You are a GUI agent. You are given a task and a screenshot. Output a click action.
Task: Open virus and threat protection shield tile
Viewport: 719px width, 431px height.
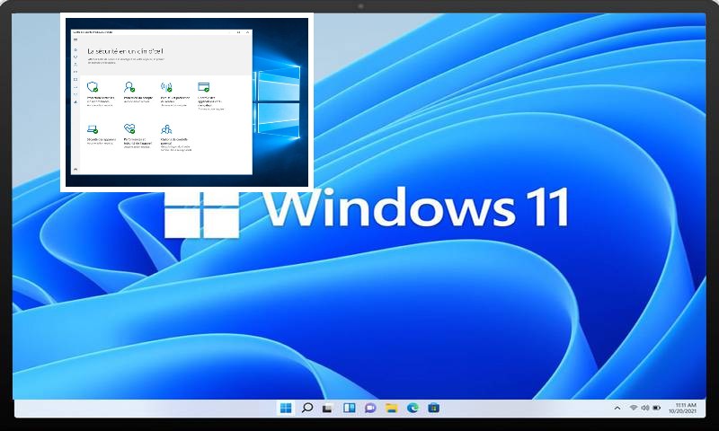(x=101, y=95)
